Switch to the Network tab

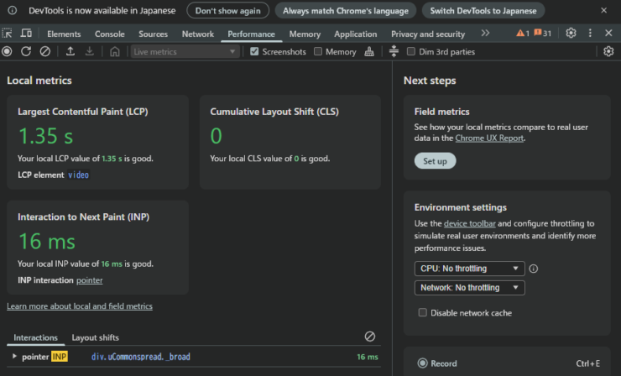pyautogui.click(x=197, y=34)
